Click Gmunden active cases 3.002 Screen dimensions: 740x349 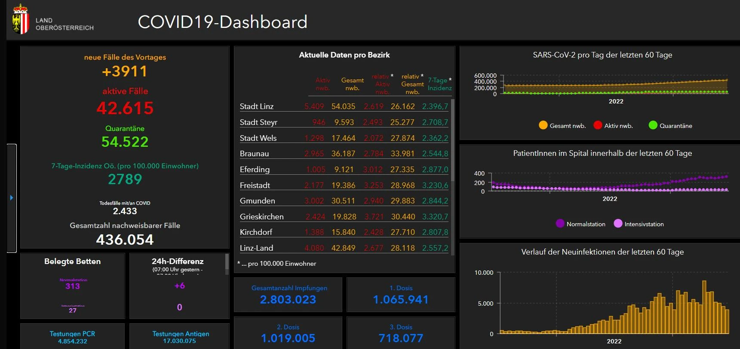click(x=314, y=201)
